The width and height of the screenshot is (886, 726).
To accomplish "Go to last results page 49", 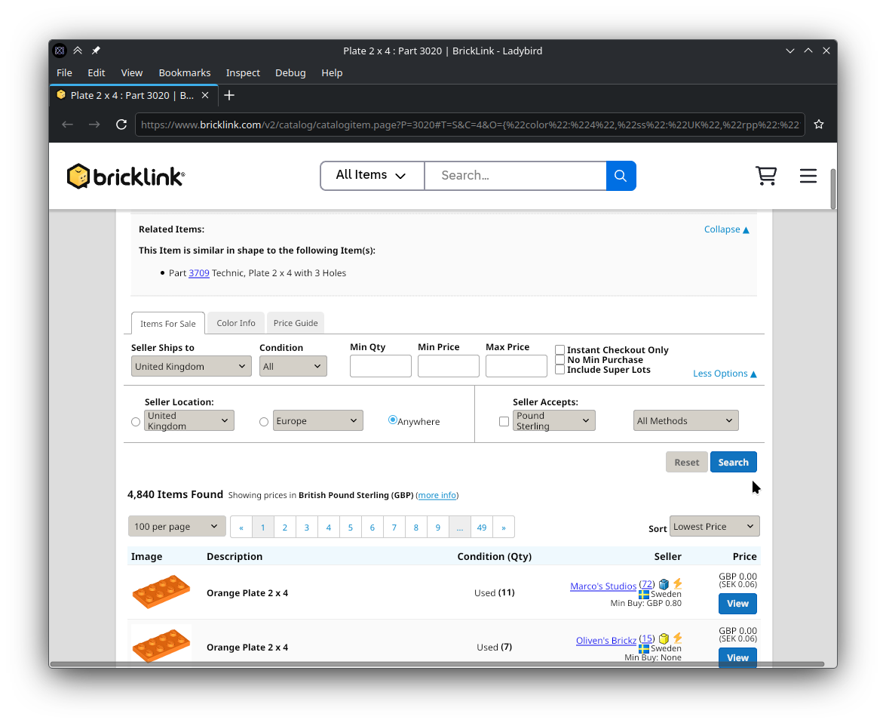I will click(x=481, y=527).
